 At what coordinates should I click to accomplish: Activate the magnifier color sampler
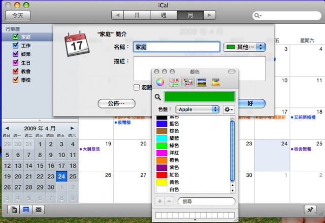[158, 97]
